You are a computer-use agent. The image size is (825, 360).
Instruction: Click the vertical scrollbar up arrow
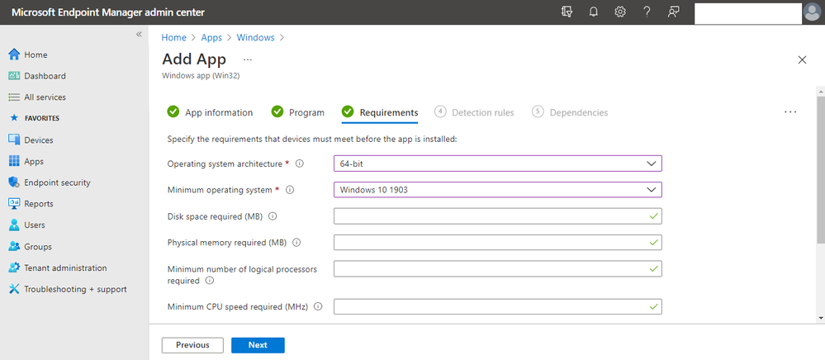[x=821, y=91]
